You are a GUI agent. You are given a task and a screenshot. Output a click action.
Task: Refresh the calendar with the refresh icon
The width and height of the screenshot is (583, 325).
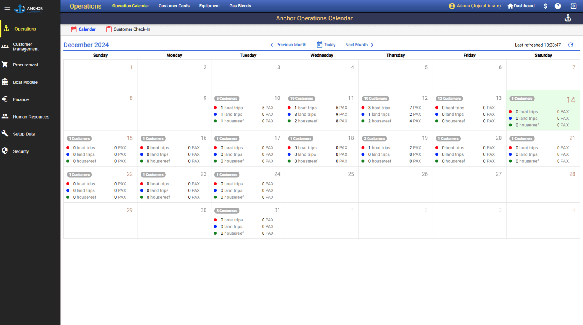[x=570, y=45]
